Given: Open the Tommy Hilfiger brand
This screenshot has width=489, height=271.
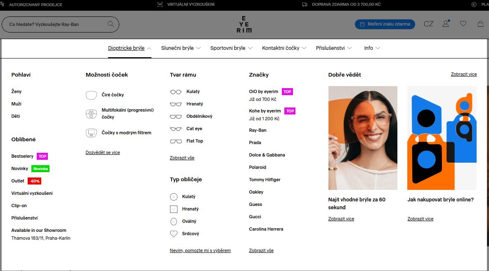Looking at the screenshot, I should 265,180.
